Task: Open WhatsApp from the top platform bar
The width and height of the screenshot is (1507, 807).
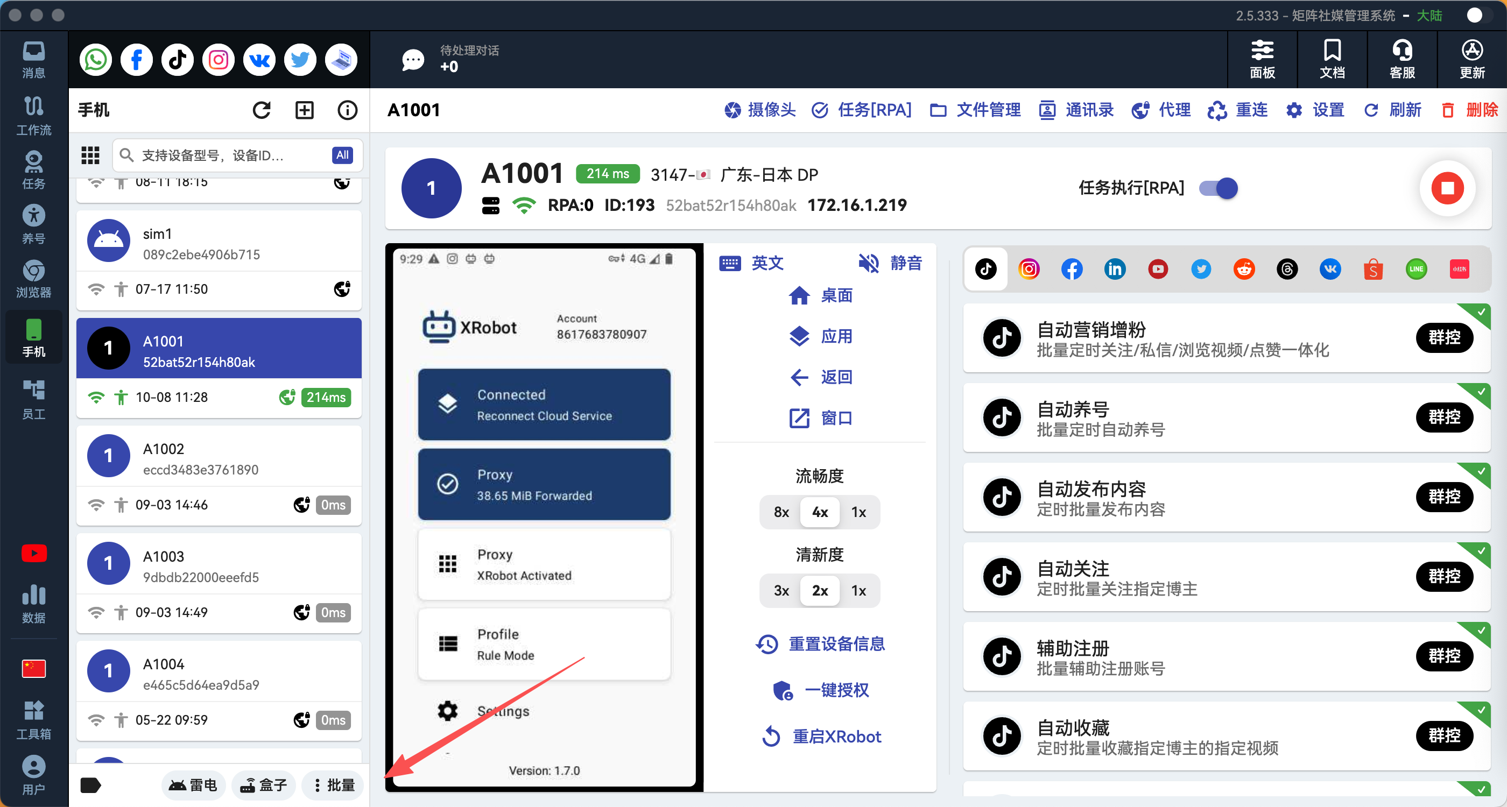Action: (95, 60)
